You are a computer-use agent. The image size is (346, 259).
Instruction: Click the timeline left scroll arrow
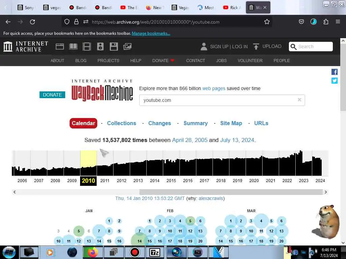pos(15,192)
